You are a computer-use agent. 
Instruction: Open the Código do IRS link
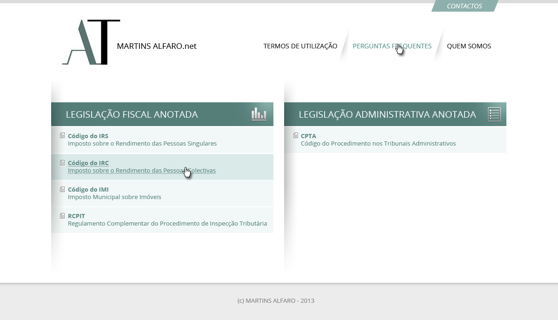(88, 136)
